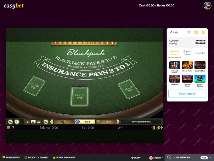Switch to the Popular Games tab

pyautogui.click(x=187, y=52)
